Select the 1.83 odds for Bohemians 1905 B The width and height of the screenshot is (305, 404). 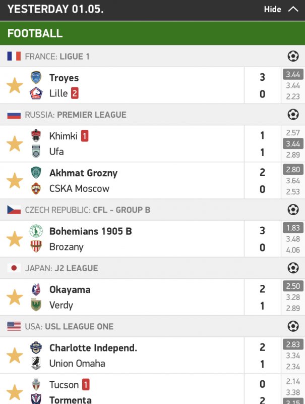(292, 228)
